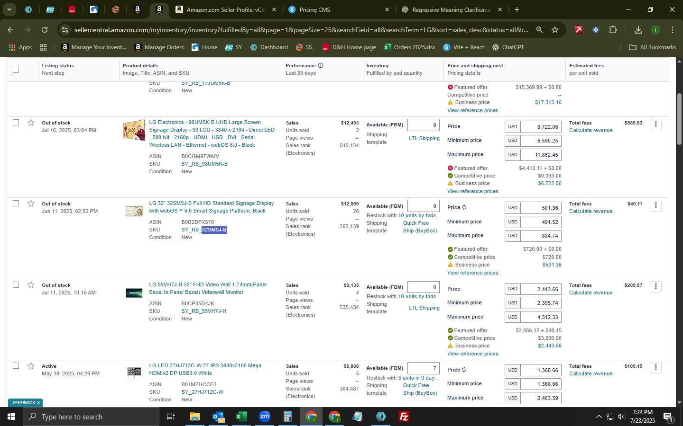
Task: Click the Windows search box
Action: [x=91, y=417]
